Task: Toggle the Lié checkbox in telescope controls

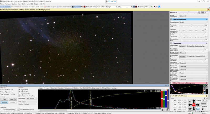Action: click(204, 98)
